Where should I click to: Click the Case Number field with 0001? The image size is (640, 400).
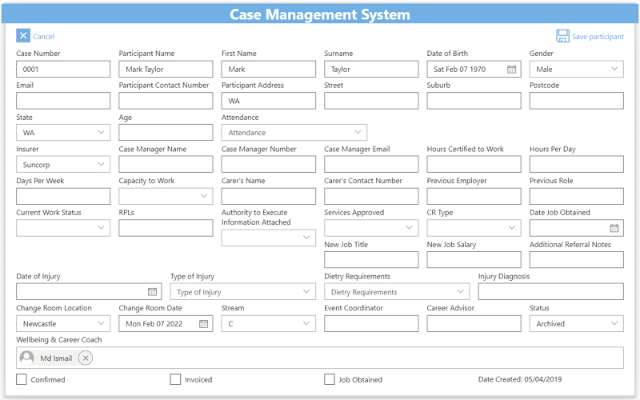pos(63,69)
